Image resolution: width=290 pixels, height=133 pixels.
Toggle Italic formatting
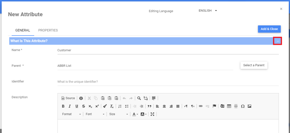pos(70,106)
